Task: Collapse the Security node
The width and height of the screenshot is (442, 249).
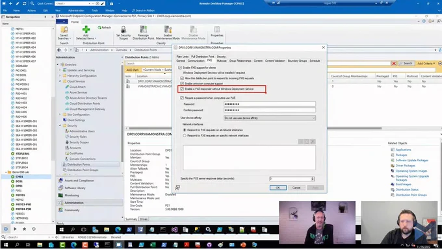Action: coord(60,125)
